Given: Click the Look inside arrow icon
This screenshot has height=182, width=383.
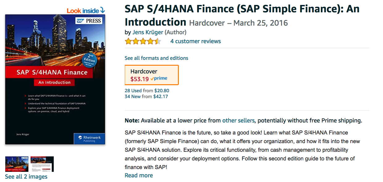Looking at the screenshot, I should 103,10.
